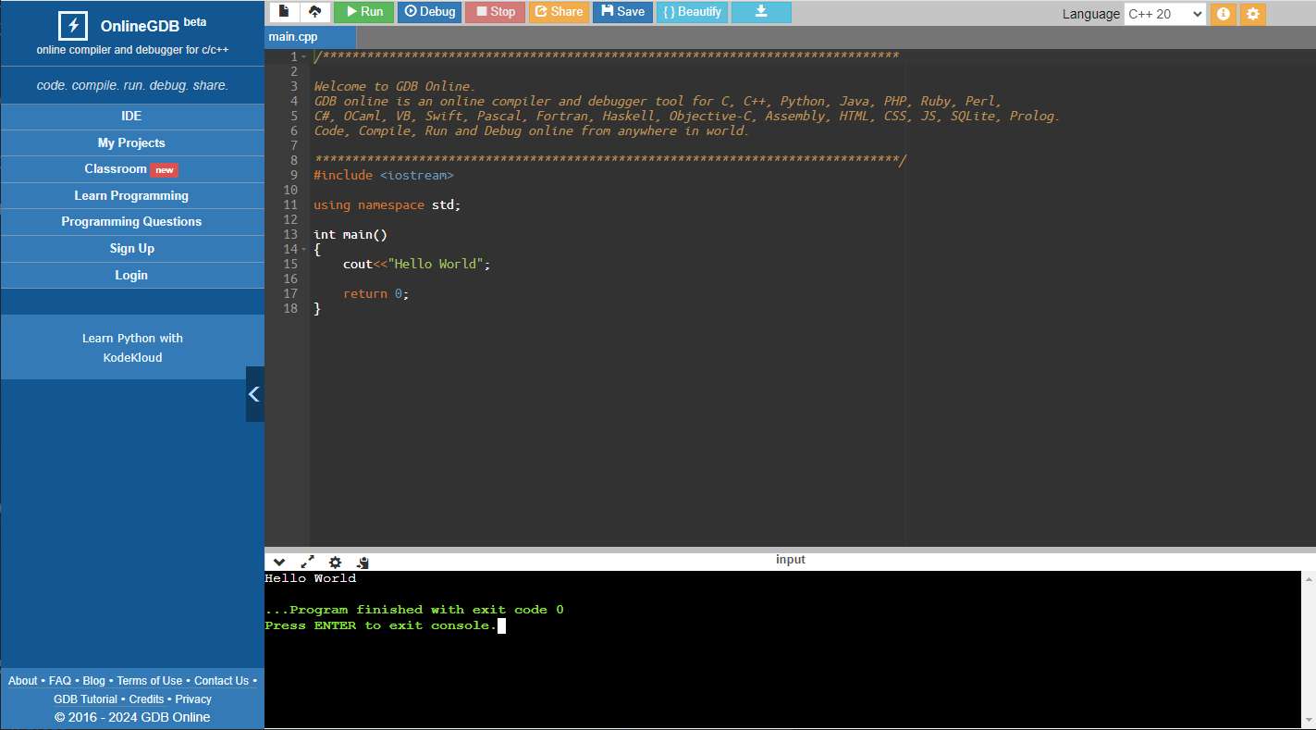Click the upload file cloud icon
The width and height of the screenshot is (1316, 730).
(x=314, y=12)
